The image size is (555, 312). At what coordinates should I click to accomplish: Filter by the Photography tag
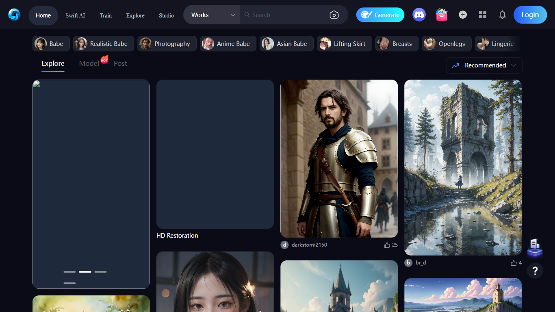[167, 43]
